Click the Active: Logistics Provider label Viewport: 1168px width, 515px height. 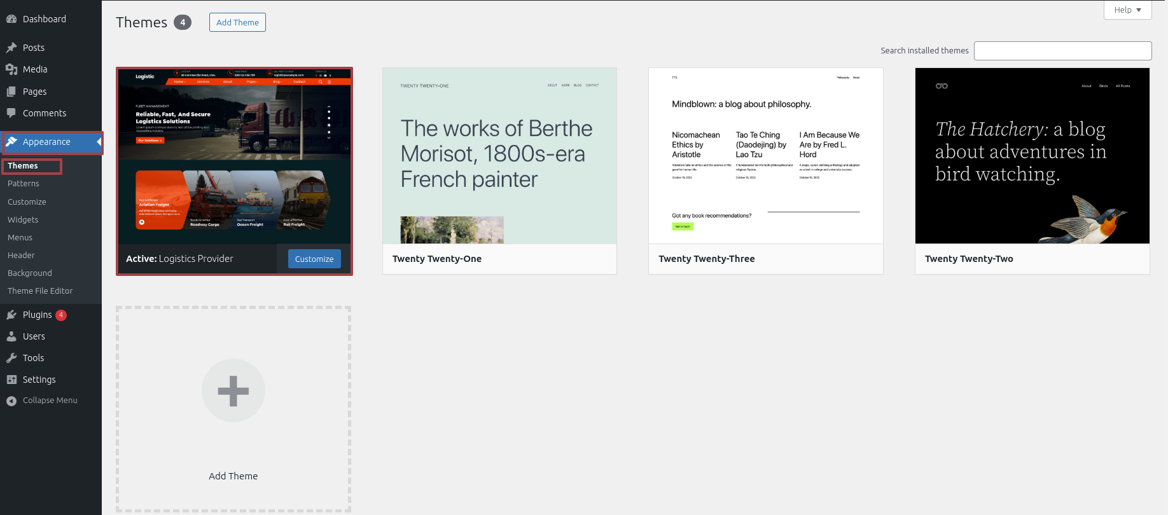point(179,259)
